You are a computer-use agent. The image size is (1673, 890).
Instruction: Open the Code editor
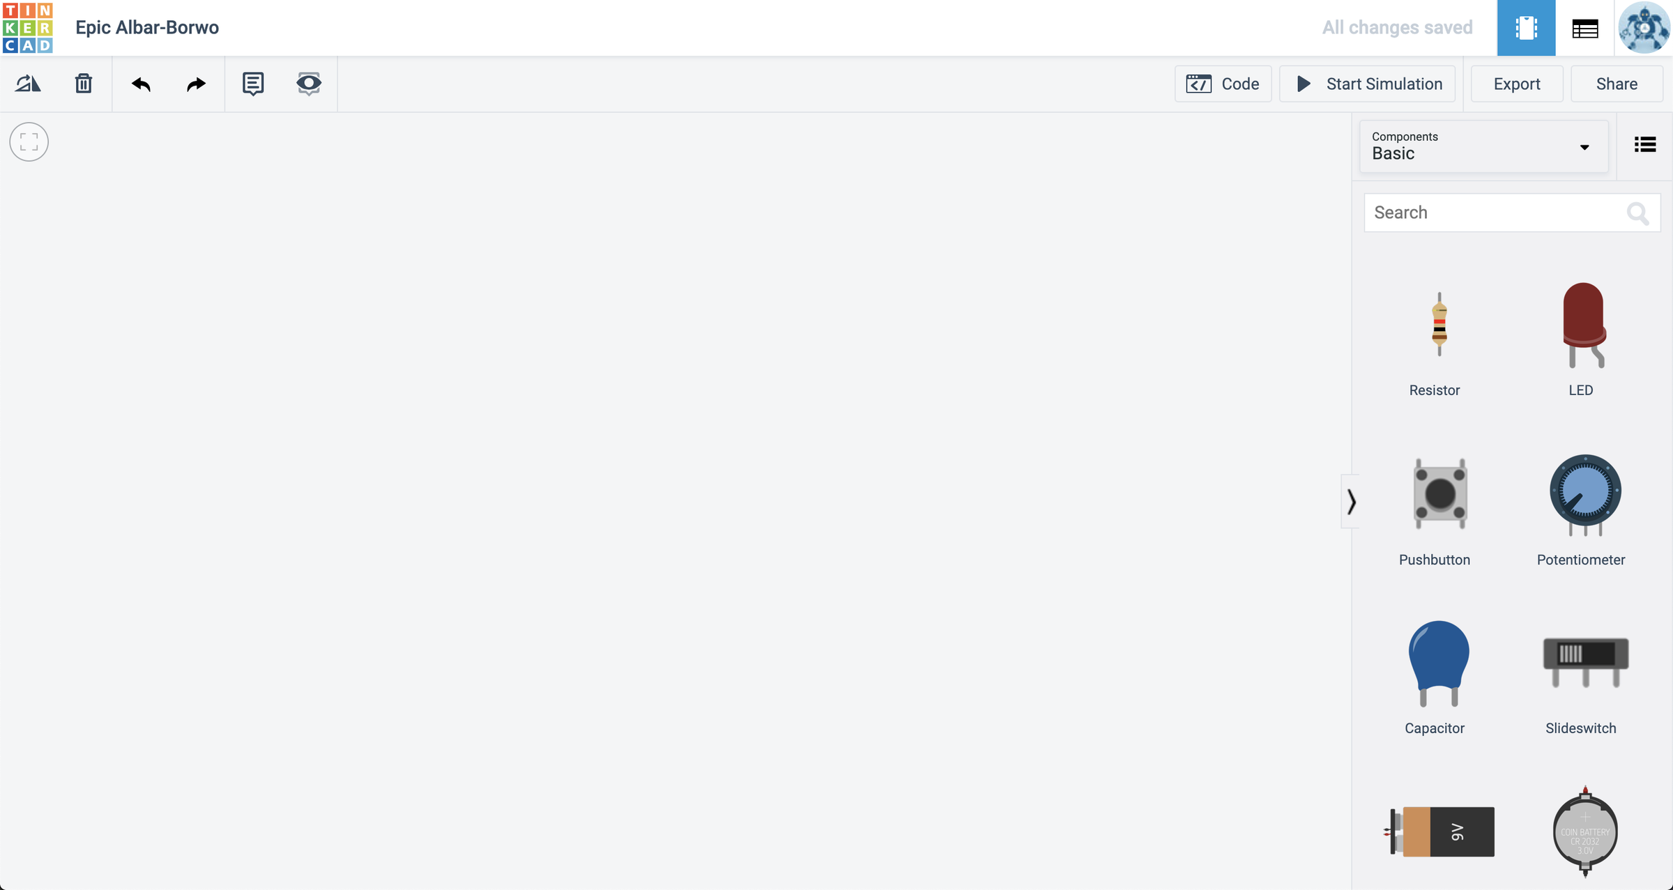1223,84
